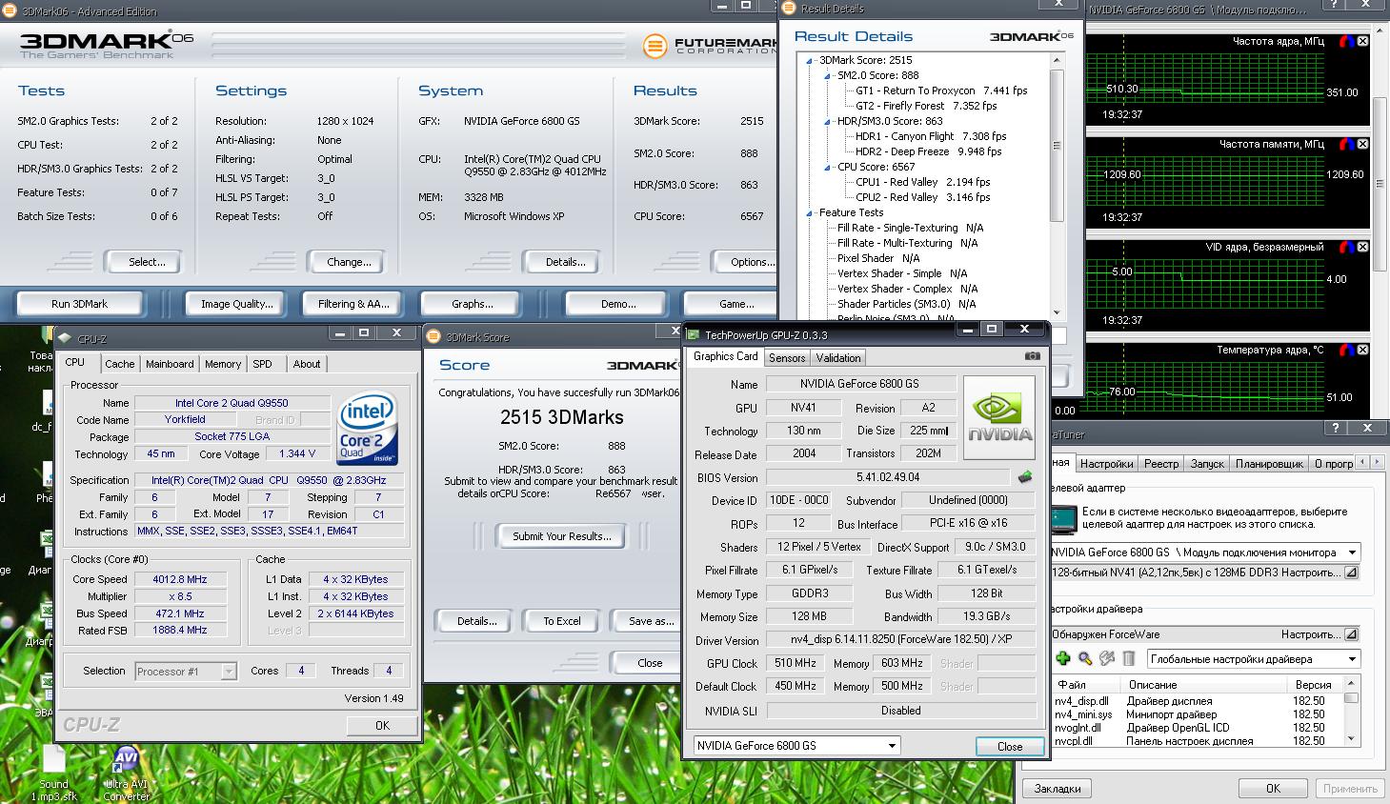Click the Futuremark logo in 3DMark06

pyautogui.click(x=710, y=45)
